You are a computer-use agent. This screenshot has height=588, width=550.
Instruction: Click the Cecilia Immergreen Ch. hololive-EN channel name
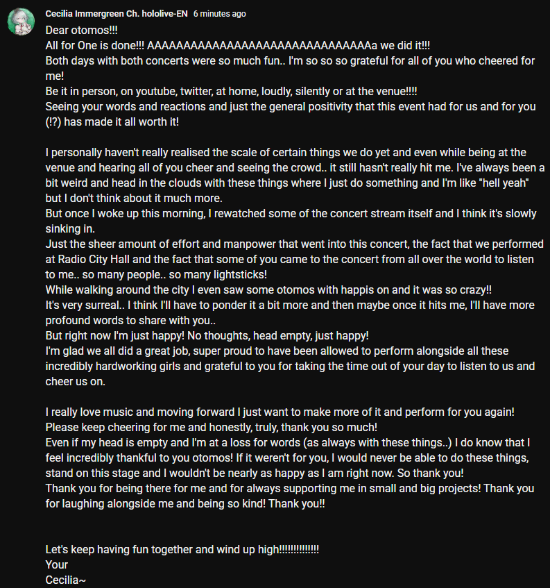point(117,14)
